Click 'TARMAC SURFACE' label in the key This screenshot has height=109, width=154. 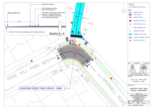138,13
